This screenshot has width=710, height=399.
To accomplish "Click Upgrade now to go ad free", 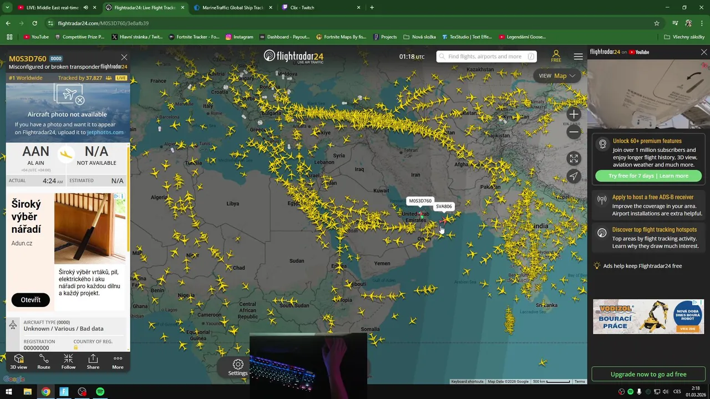I will 648,374.
